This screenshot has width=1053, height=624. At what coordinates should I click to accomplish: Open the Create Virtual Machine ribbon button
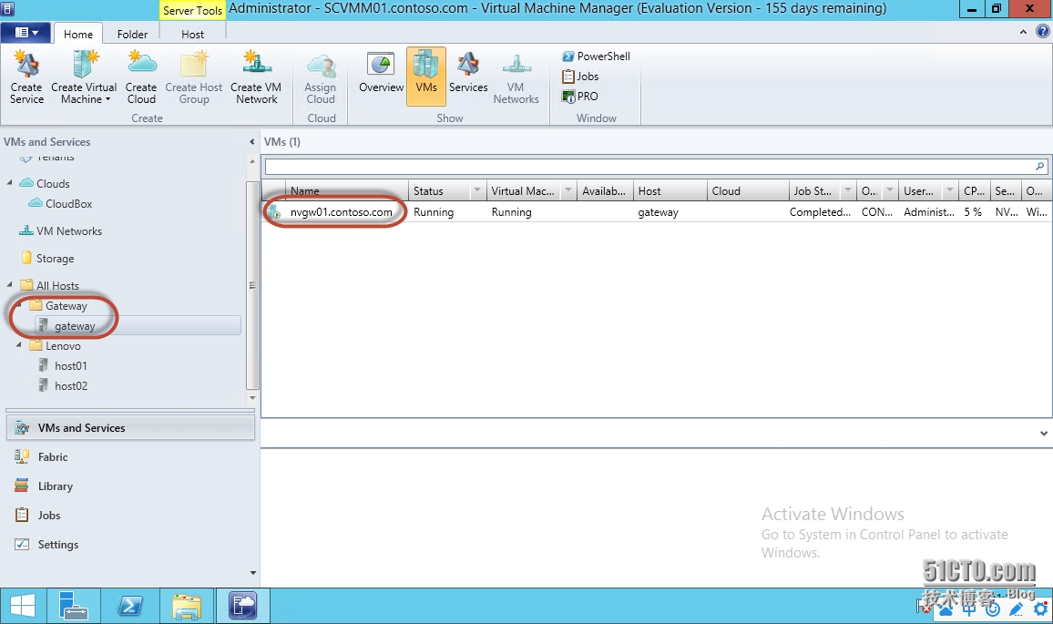pyautogui.click(x=84, y=77)
